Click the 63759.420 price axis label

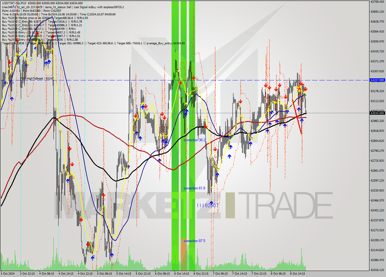pyautogui.click(x=377, y=2)
